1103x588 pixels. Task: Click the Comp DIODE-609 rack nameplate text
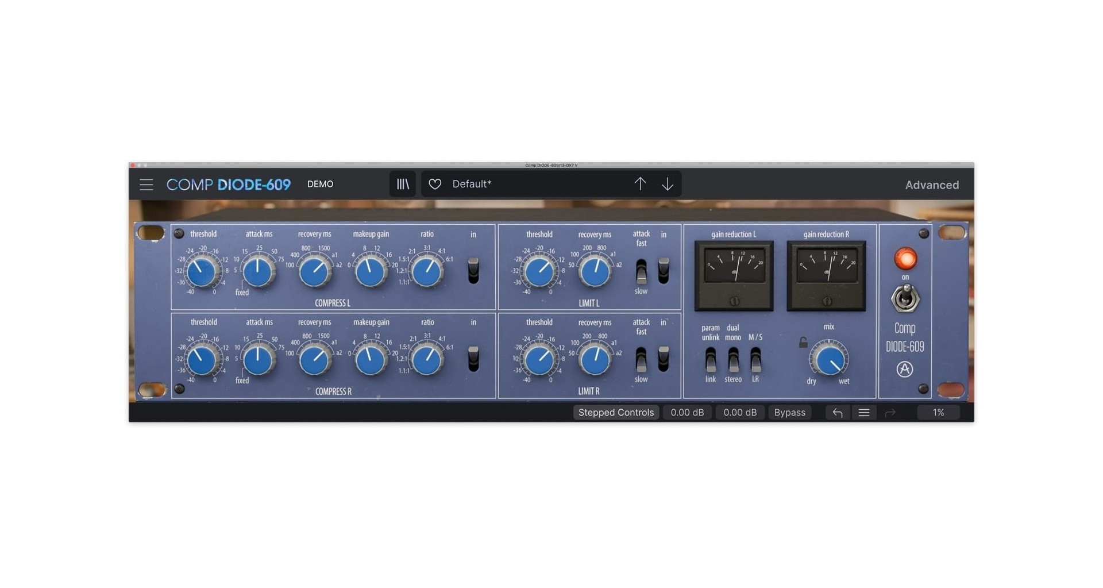905,337
